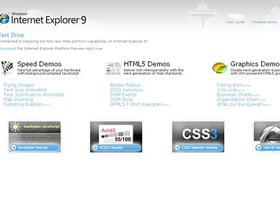Open the Falling Balls demo
This screenshot has height=210, width=280.
point(230,85)
